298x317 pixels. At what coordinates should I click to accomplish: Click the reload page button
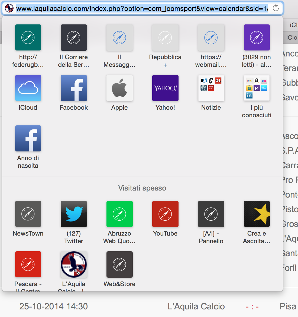pos(276,8)
